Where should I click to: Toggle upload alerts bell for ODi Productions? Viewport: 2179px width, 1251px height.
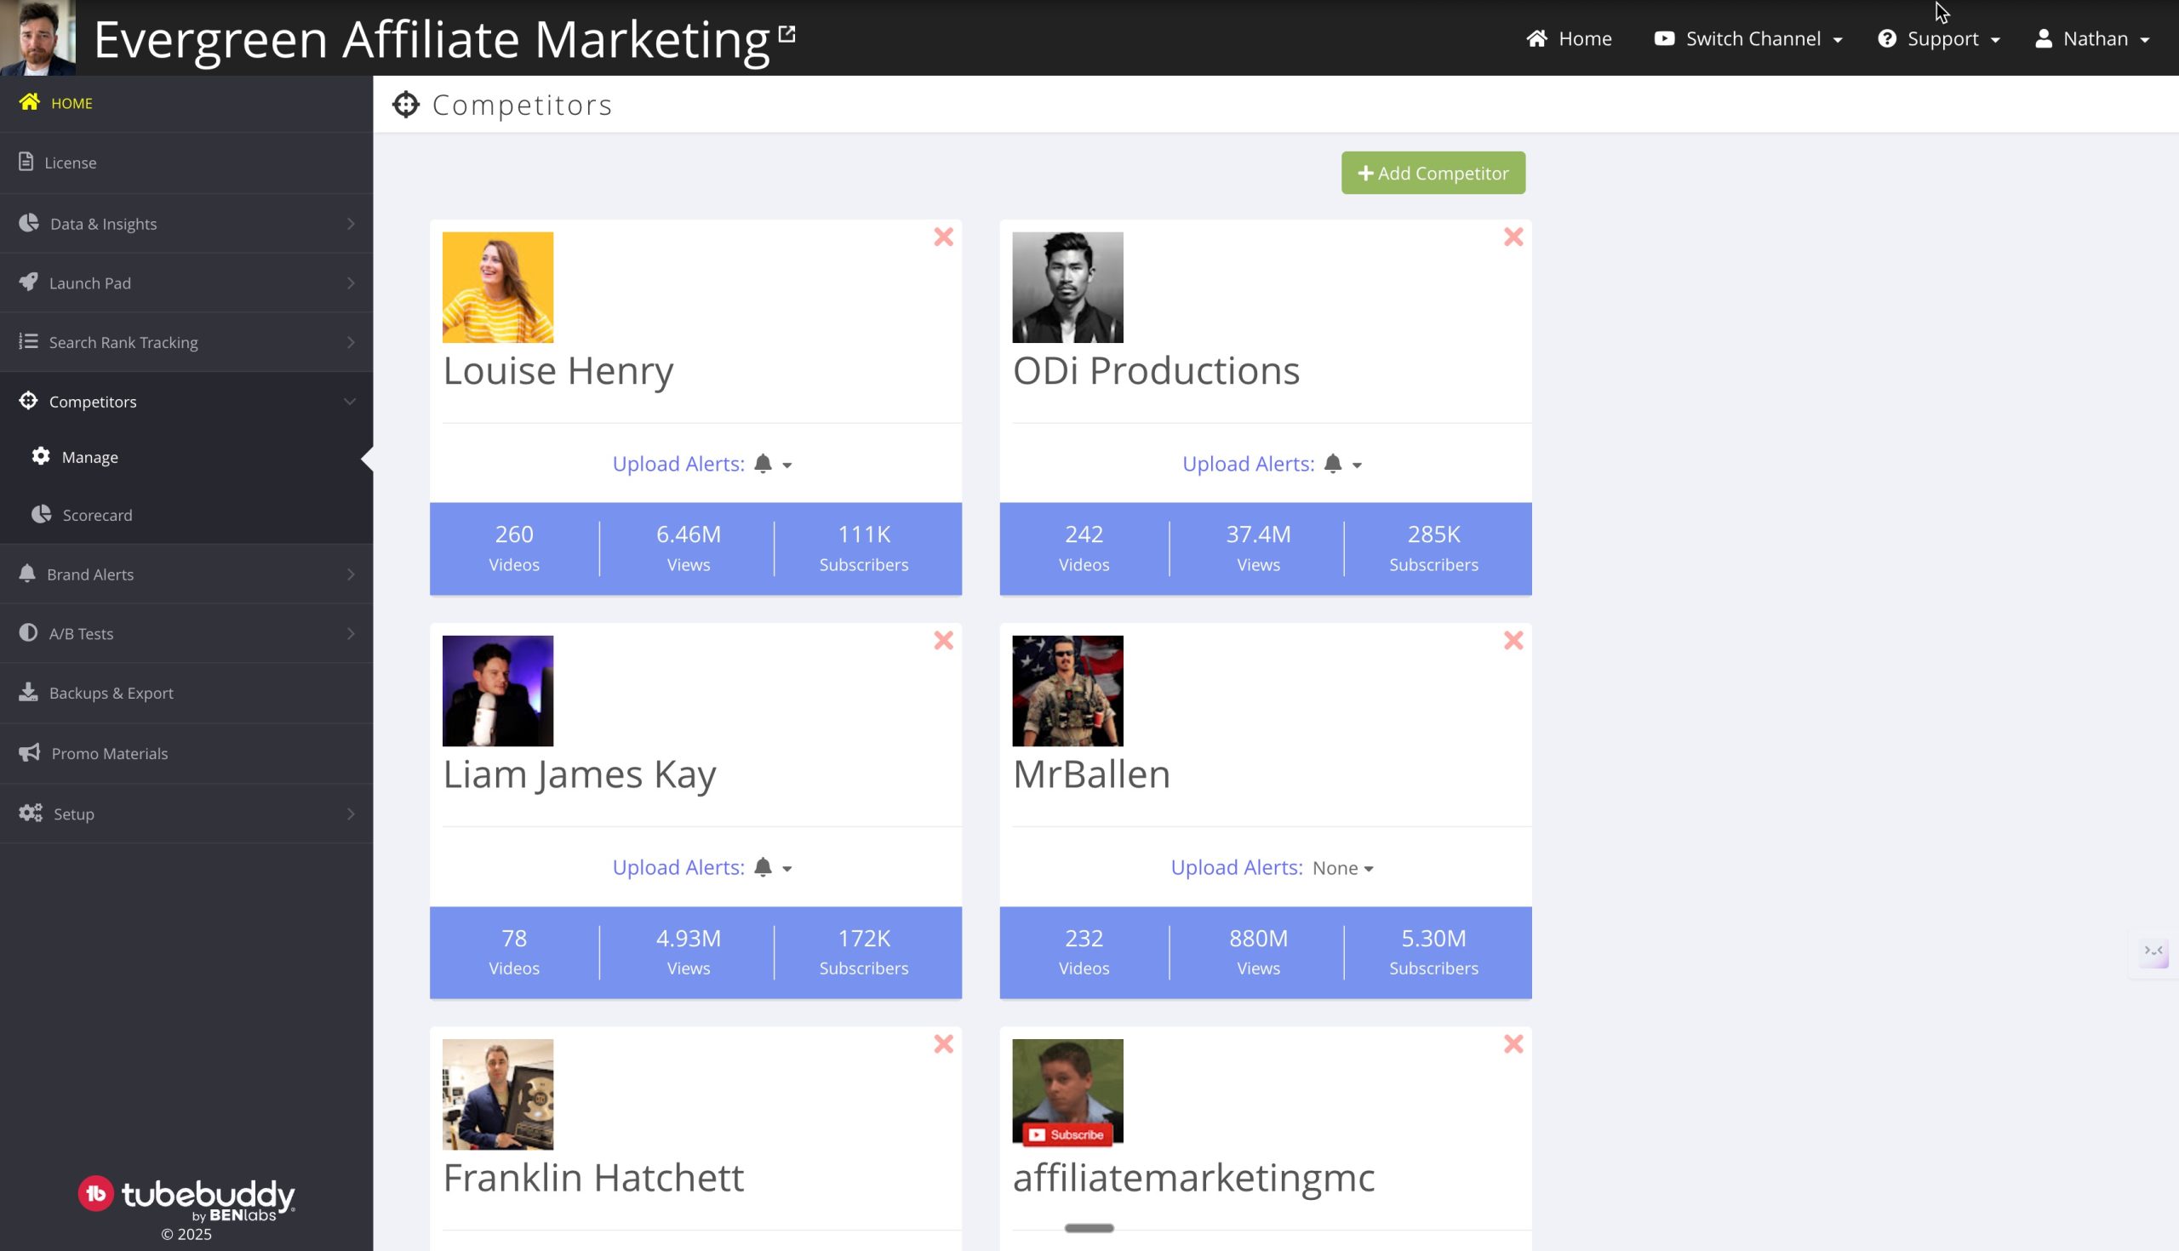(1333, 463)
